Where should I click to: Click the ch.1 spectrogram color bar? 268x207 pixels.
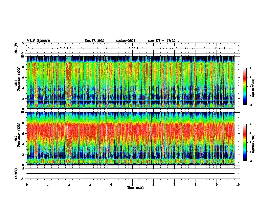pyautogui.click(x=245, y=87)
